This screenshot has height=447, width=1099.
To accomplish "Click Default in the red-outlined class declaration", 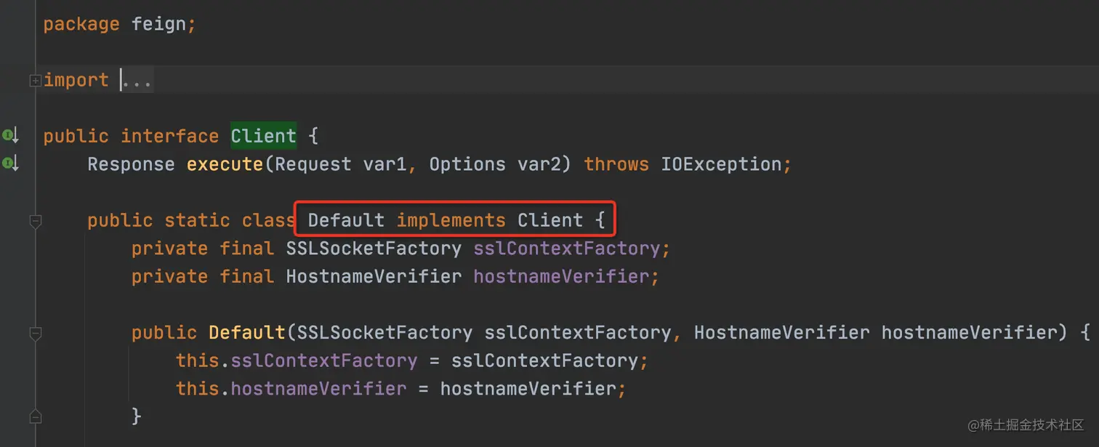I will (346, 220).
